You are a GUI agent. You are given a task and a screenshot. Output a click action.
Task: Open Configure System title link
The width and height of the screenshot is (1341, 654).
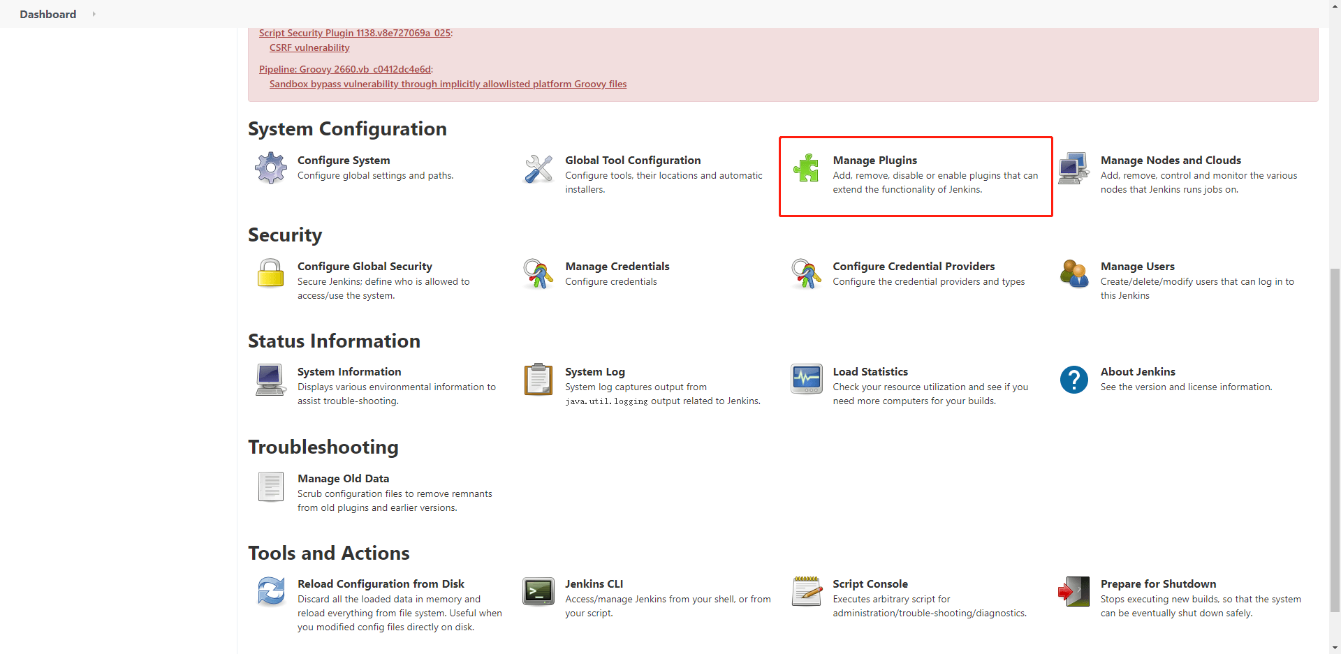click(344, 161)
